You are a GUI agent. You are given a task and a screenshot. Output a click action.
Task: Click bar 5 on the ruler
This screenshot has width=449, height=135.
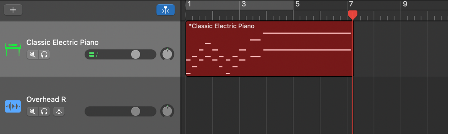coord(297,4)
